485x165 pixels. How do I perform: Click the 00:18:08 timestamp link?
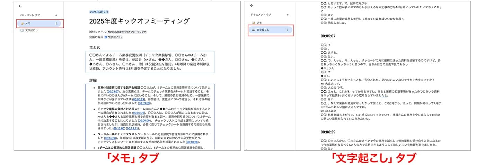(192, 141)
